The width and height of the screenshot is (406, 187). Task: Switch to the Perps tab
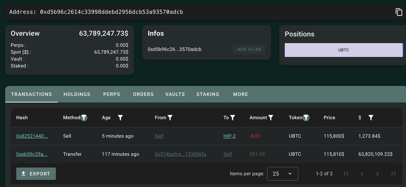(x=112, y=94)
